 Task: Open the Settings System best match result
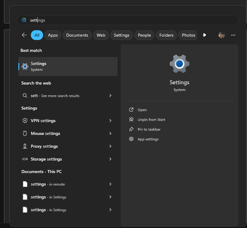coord(68,67)
